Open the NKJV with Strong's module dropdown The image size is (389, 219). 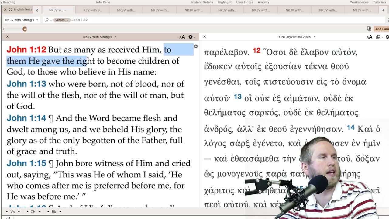click(x=22, y=20)
